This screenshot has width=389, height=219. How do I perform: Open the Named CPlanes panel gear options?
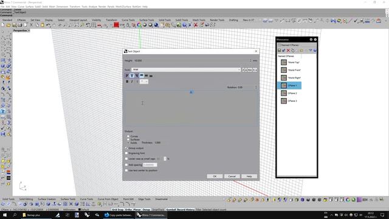pyautogui.click(x=311, y=40)
